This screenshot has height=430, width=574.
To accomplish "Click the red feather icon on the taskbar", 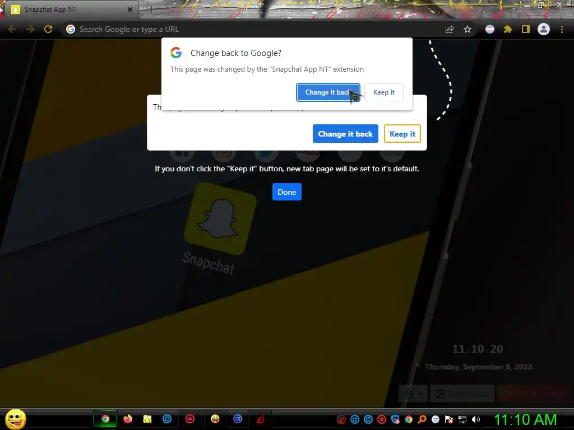I will click(x=260, y=419).
